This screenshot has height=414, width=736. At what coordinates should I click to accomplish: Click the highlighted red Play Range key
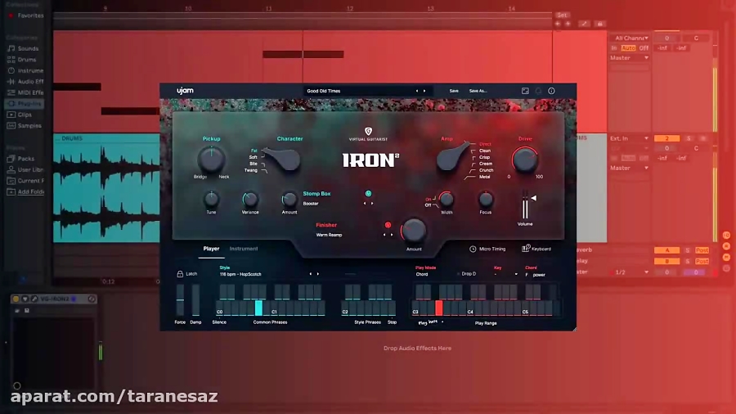(x=439, y=308)
